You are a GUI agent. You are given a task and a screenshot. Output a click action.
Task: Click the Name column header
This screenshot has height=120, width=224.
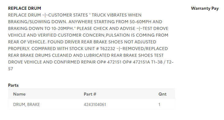point(19,94)
